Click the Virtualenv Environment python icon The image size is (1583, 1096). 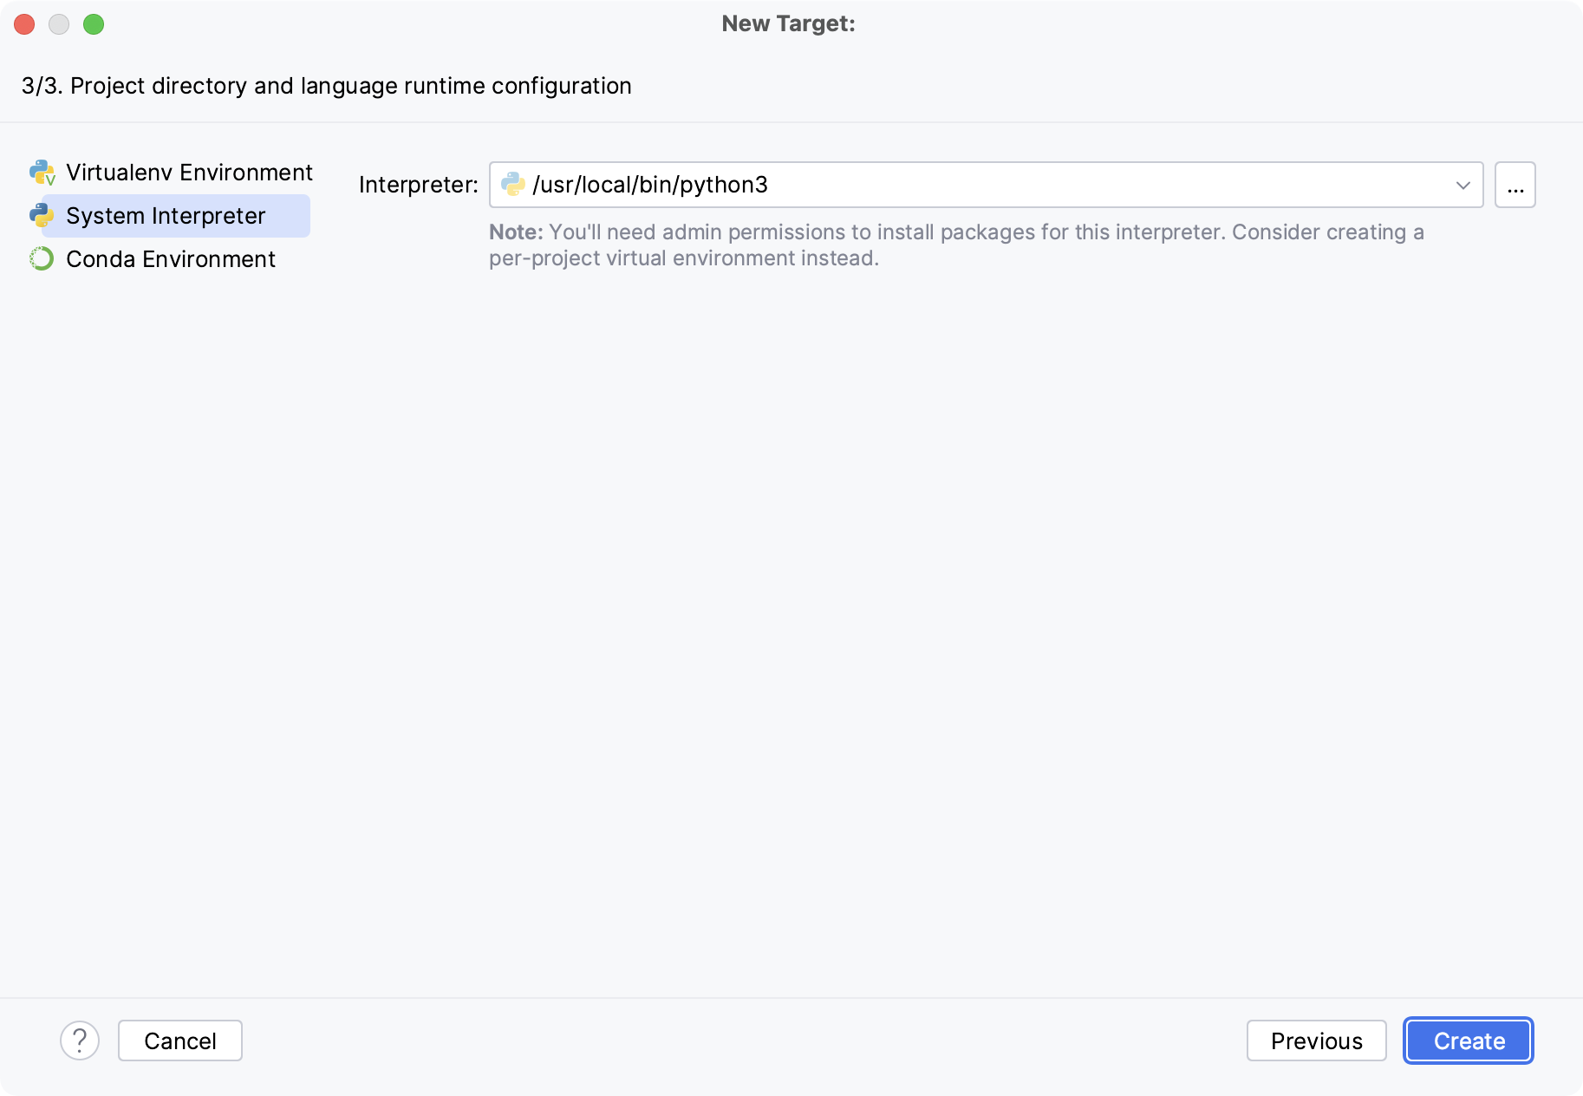pyautogui.click(x=42, y=172)
